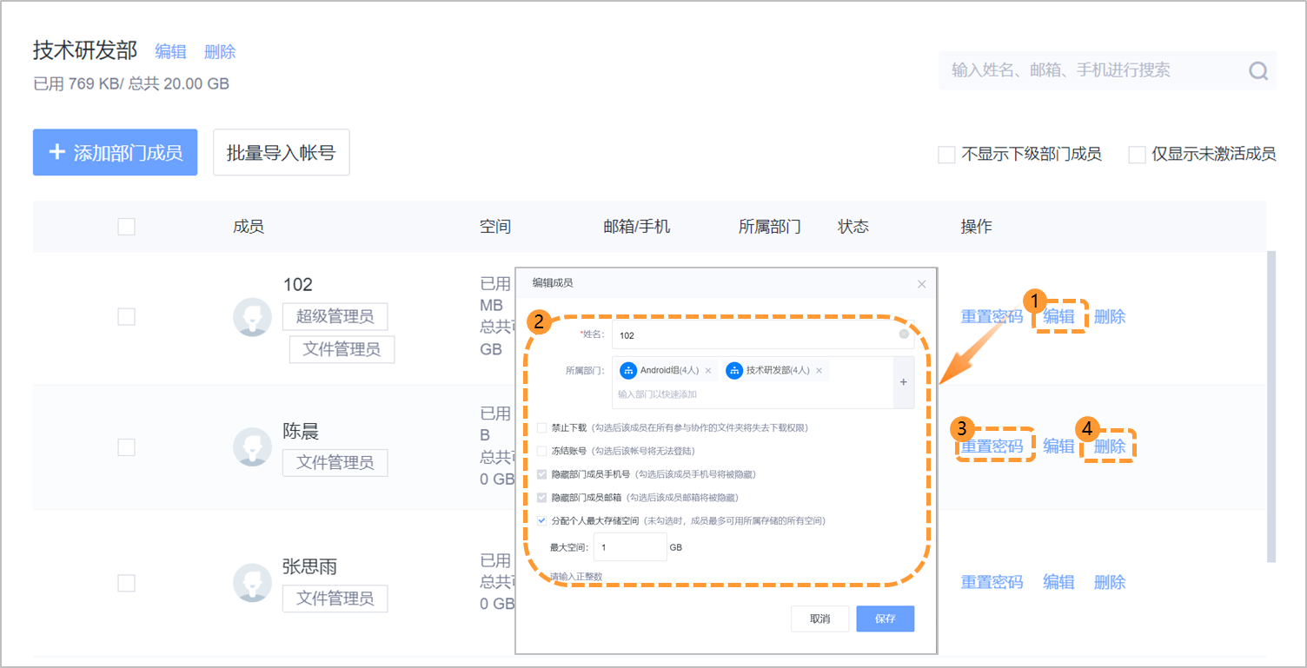Check the row checkbox for 陈晨
This screenshot has height=668, width=1307.
127,446
